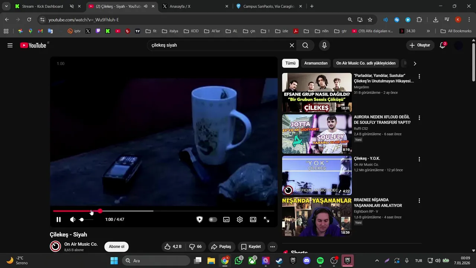
Task: Click the Abone ol subscribe button
Action: point(116,247)
